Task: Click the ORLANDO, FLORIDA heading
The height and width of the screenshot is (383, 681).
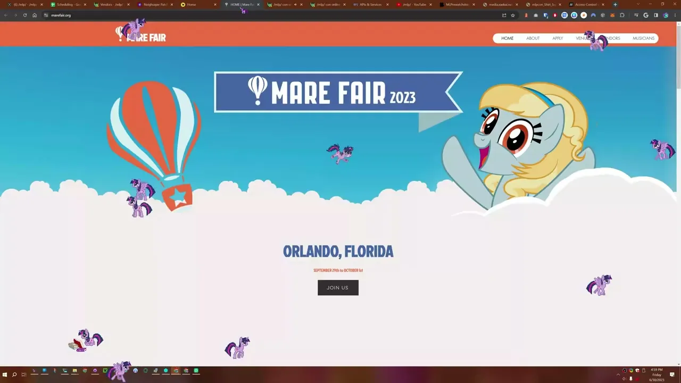Action: 338,252
